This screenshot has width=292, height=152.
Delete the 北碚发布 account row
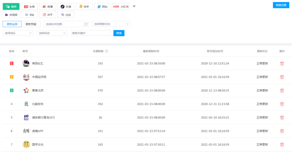282,104
